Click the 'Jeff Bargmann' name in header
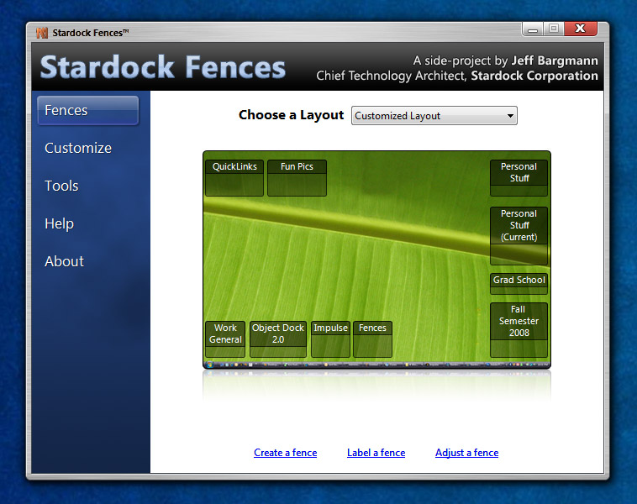The image size is (637, 504). point(555,60)
